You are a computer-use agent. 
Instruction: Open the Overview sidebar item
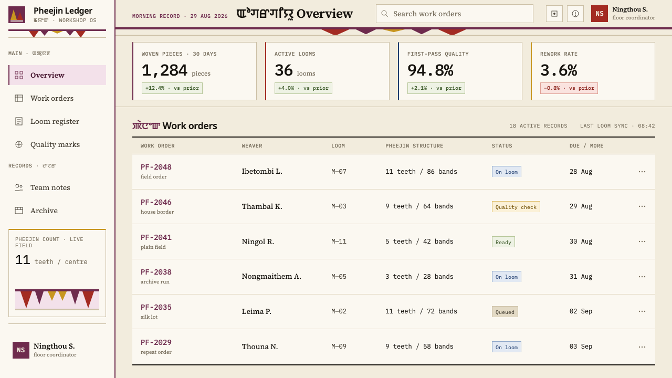click(57, 75)
